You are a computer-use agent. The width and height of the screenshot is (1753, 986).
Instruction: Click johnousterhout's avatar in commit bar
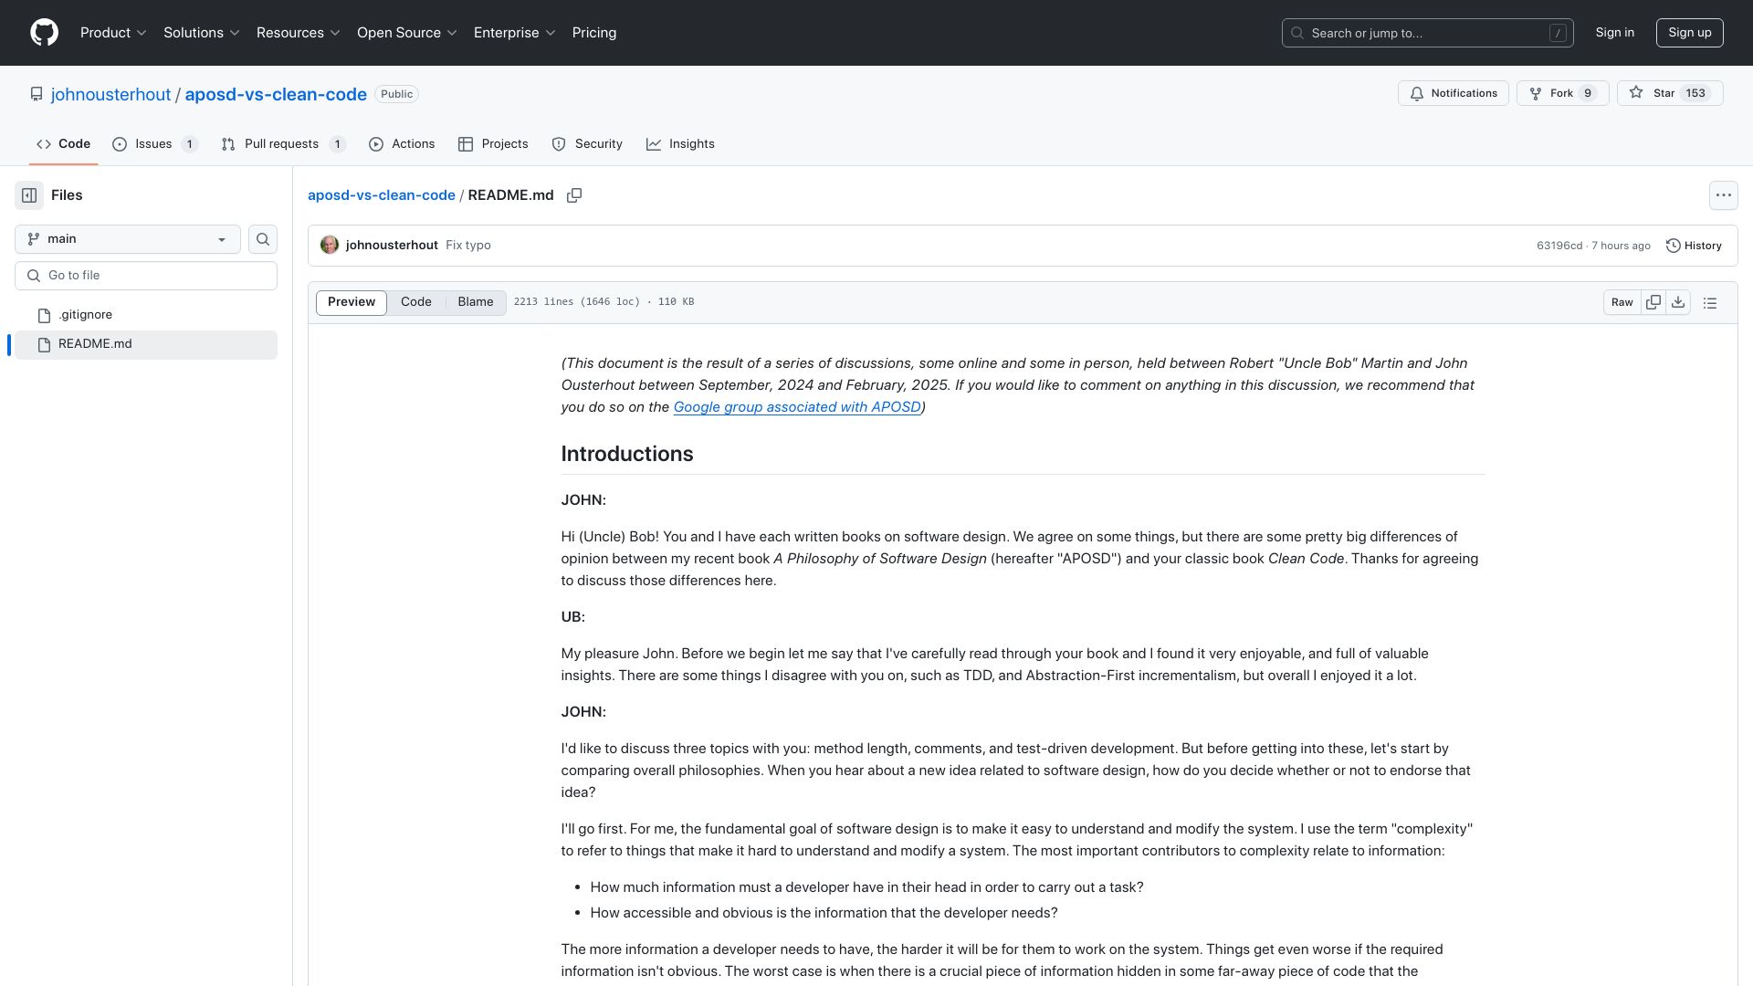pyautogui.click(x=330, y=245)
